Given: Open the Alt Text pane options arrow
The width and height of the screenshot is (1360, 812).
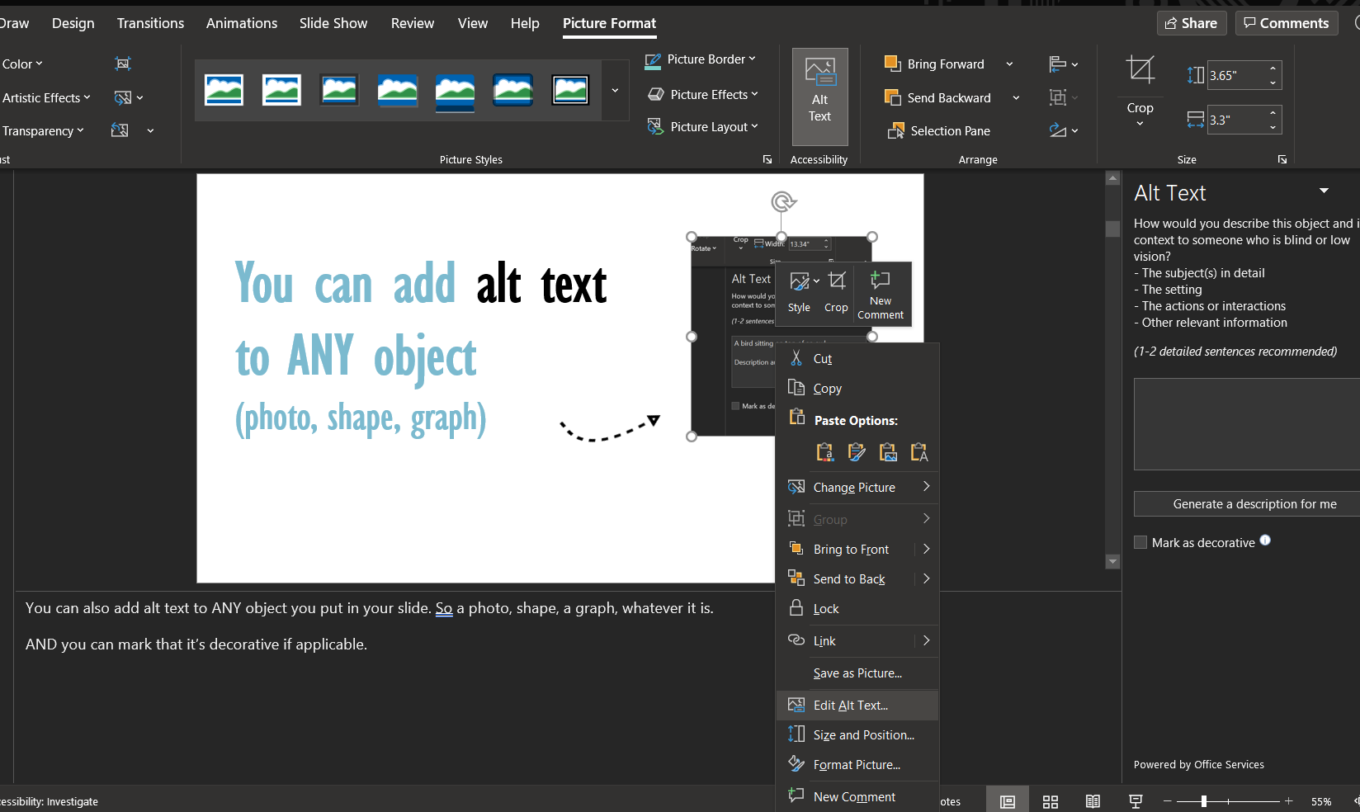Looking at the screenshot, I should 1324,191.
